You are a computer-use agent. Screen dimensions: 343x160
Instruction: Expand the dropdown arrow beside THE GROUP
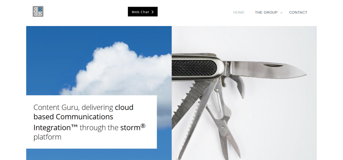pos(281,13)
